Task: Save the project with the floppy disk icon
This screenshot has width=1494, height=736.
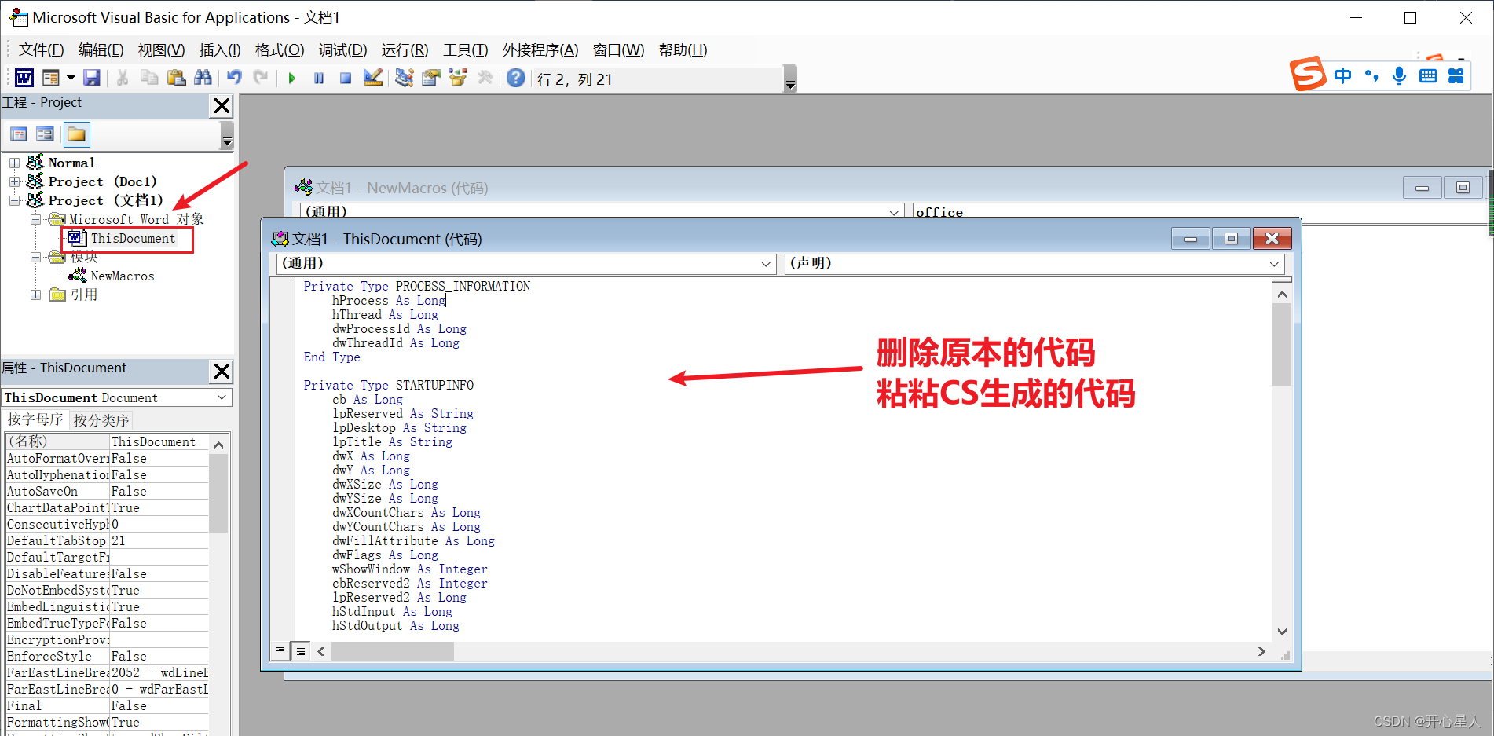Action: point(92,78)
